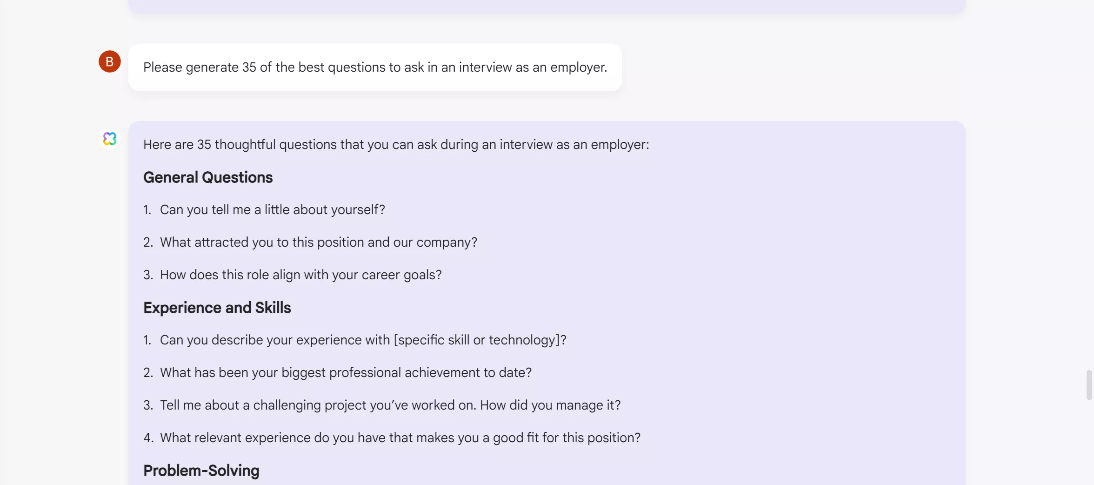Click the prompt "Please generate 35 of the best questions"

[x=375, y=67]
